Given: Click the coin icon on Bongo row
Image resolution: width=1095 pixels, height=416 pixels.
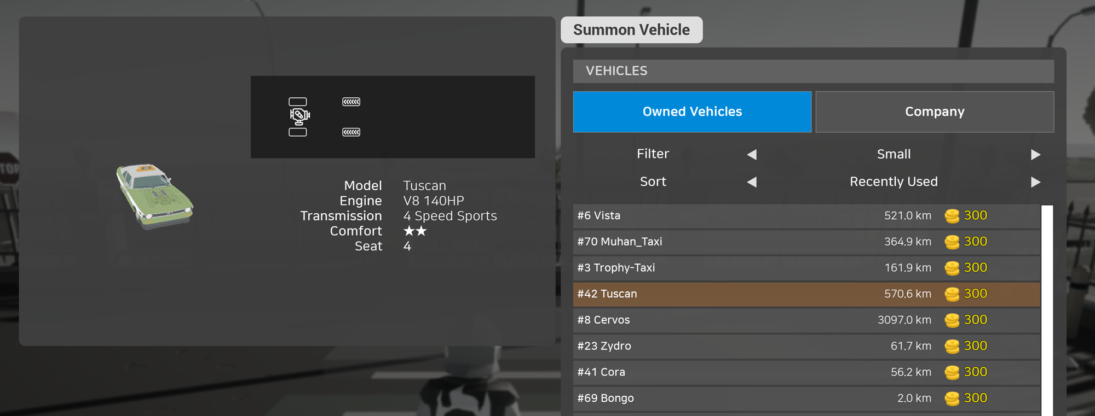Looking at the screenshot, I should pos(952,399).
